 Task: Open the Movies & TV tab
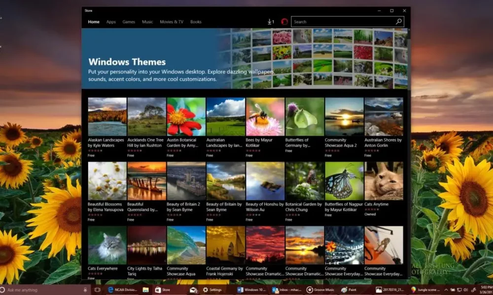pos(172,22)
